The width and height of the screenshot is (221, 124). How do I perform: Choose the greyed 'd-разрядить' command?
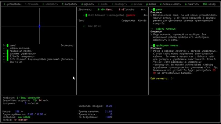click(x=119, y=4)
